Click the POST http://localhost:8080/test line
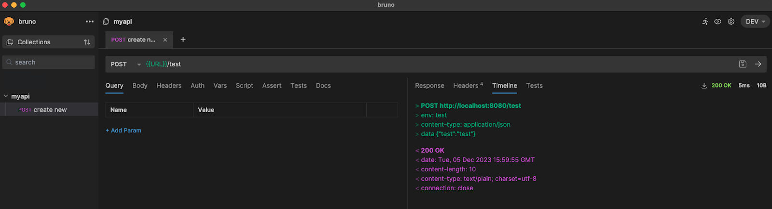The image size is (772, 209). (468, 105)
